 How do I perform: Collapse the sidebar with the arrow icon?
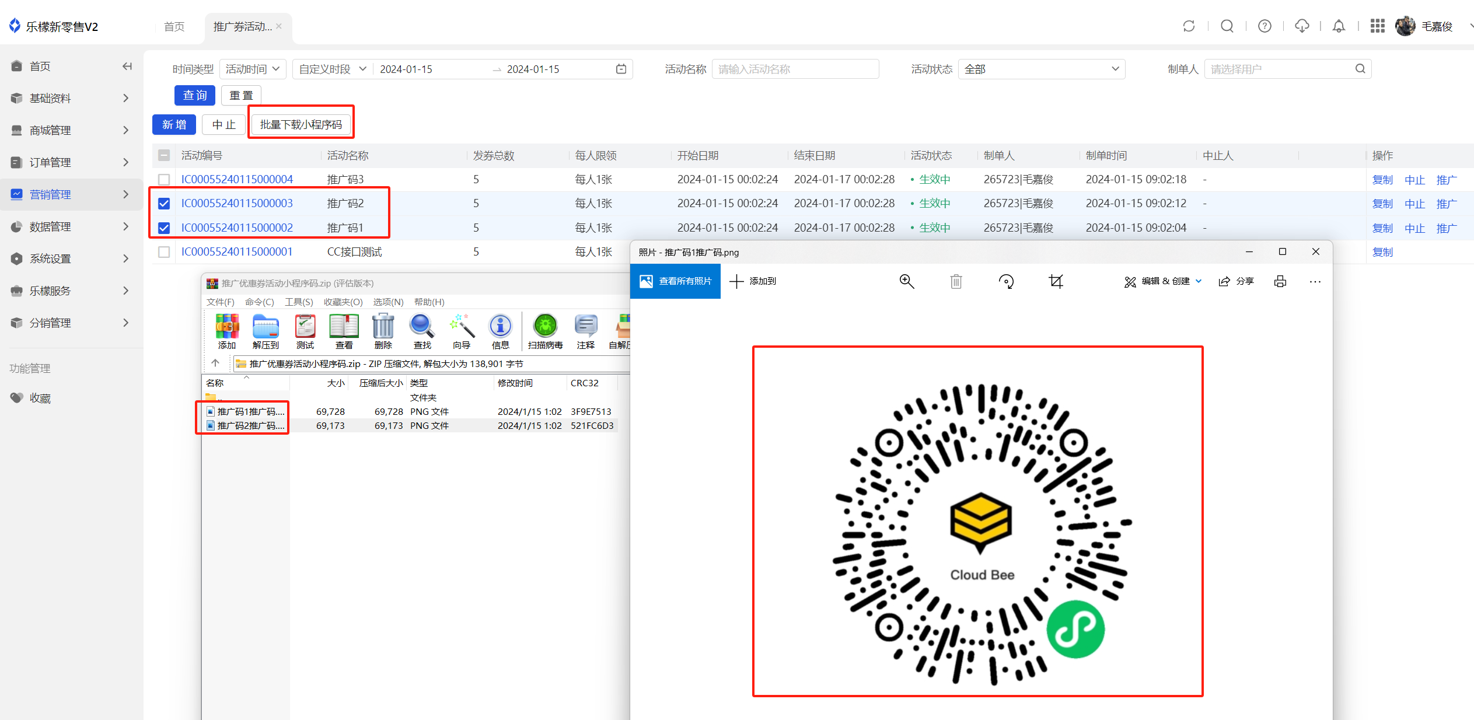pyautogui.click(x=127, y=67)
